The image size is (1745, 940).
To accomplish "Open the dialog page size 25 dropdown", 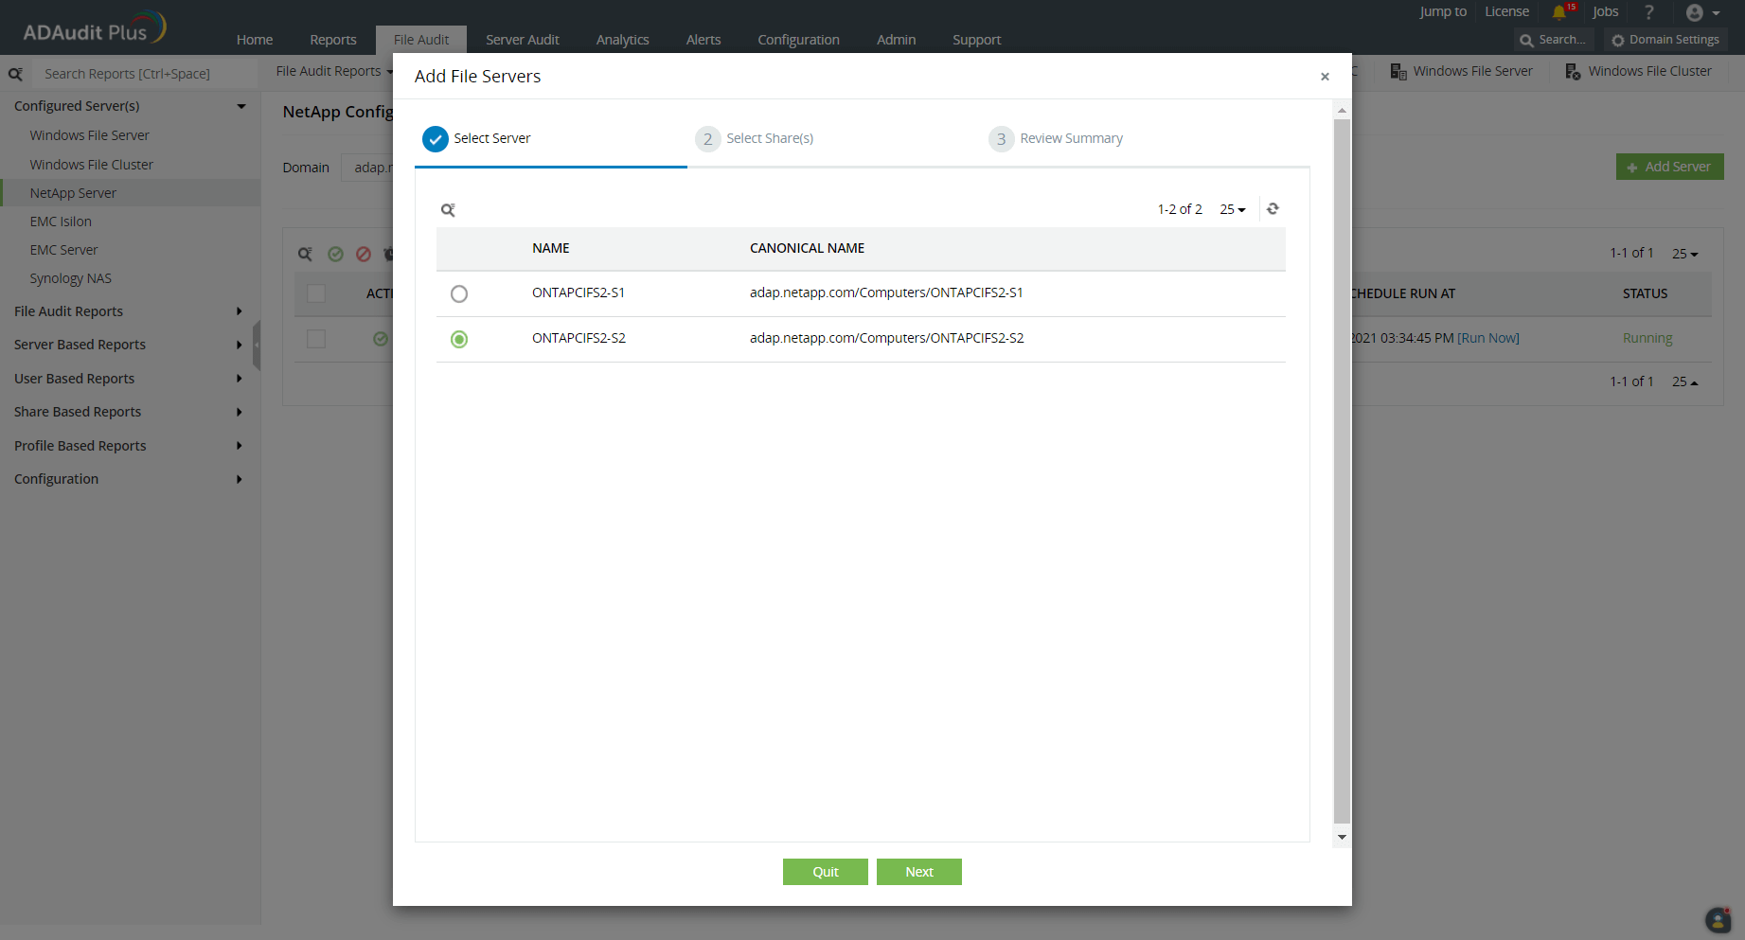I will [x=1233, y=209].
